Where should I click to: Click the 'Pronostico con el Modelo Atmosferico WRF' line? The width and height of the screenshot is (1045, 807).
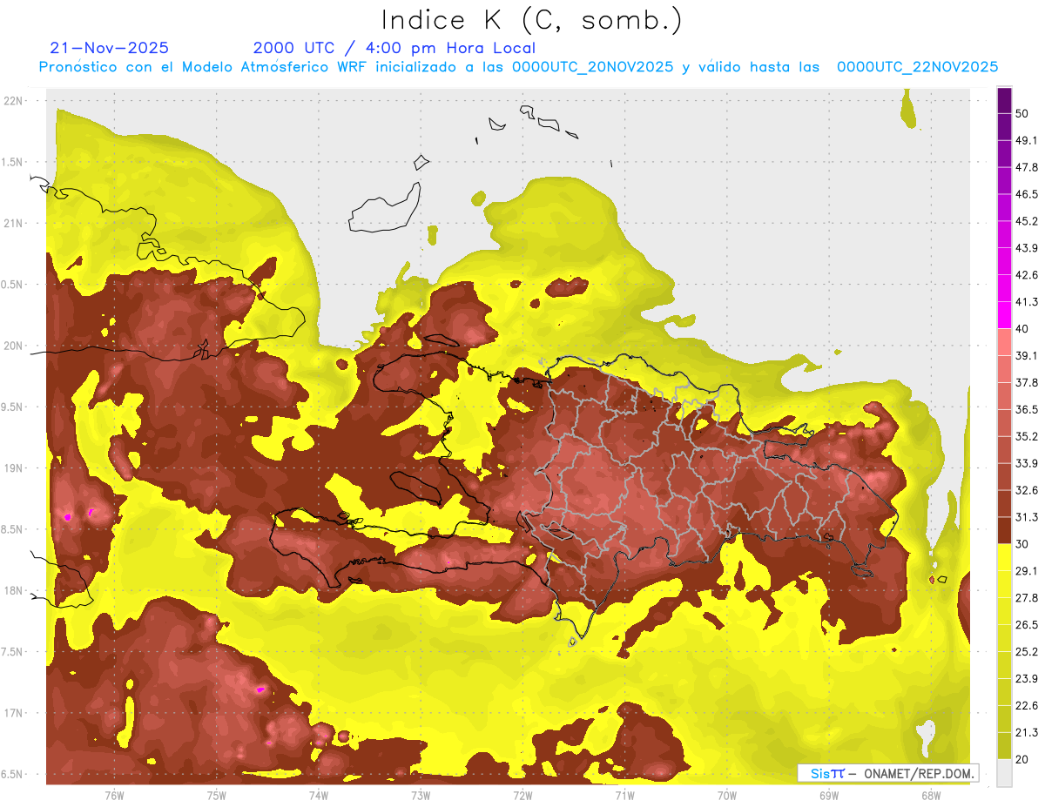518,67
